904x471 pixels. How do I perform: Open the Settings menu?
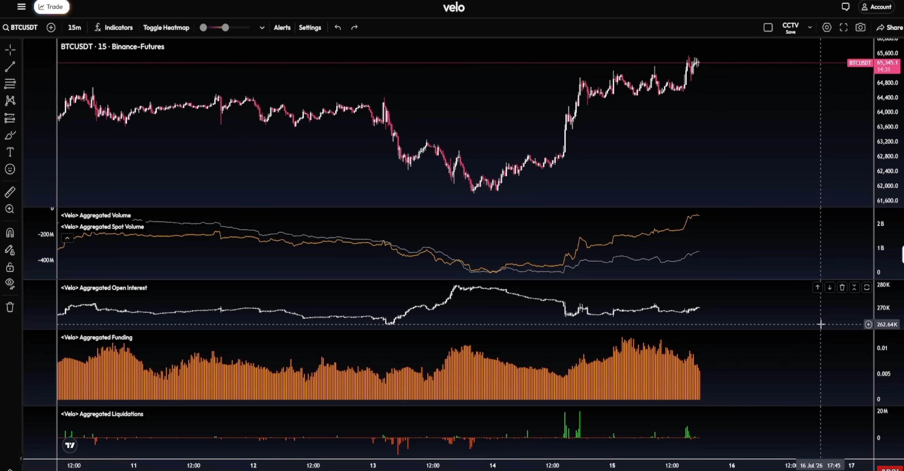[310, 27]
